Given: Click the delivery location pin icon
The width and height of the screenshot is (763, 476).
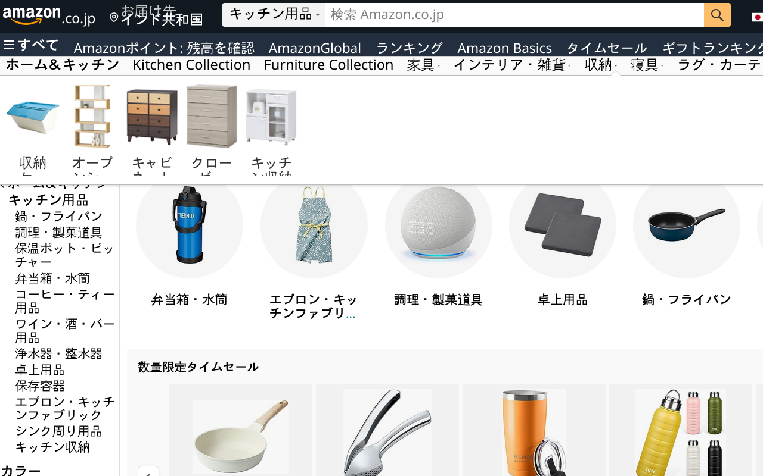Looking at the screenshot, I should [x=114, y=18].
